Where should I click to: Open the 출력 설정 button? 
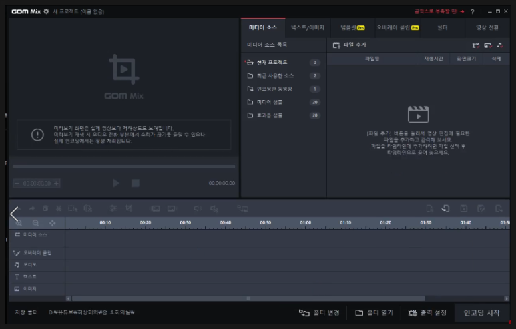click(x=427, y=313)
